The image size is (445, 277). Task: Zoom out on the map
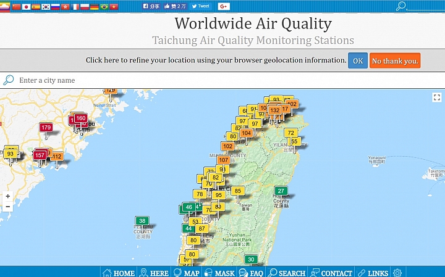pos(8,207)
